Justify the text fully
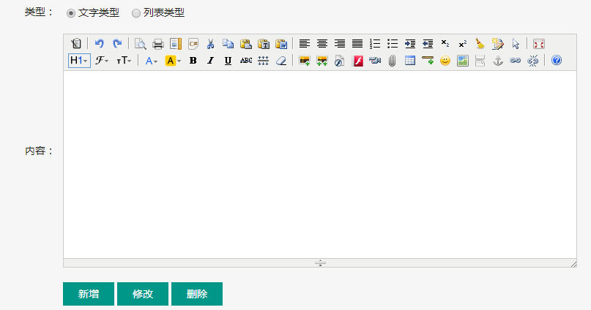 point(357,44)
